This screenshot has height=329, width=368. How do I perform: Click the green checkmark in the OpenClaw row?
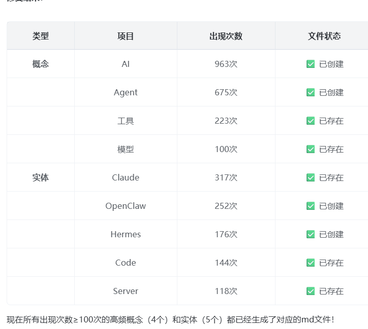click(311, 206)
